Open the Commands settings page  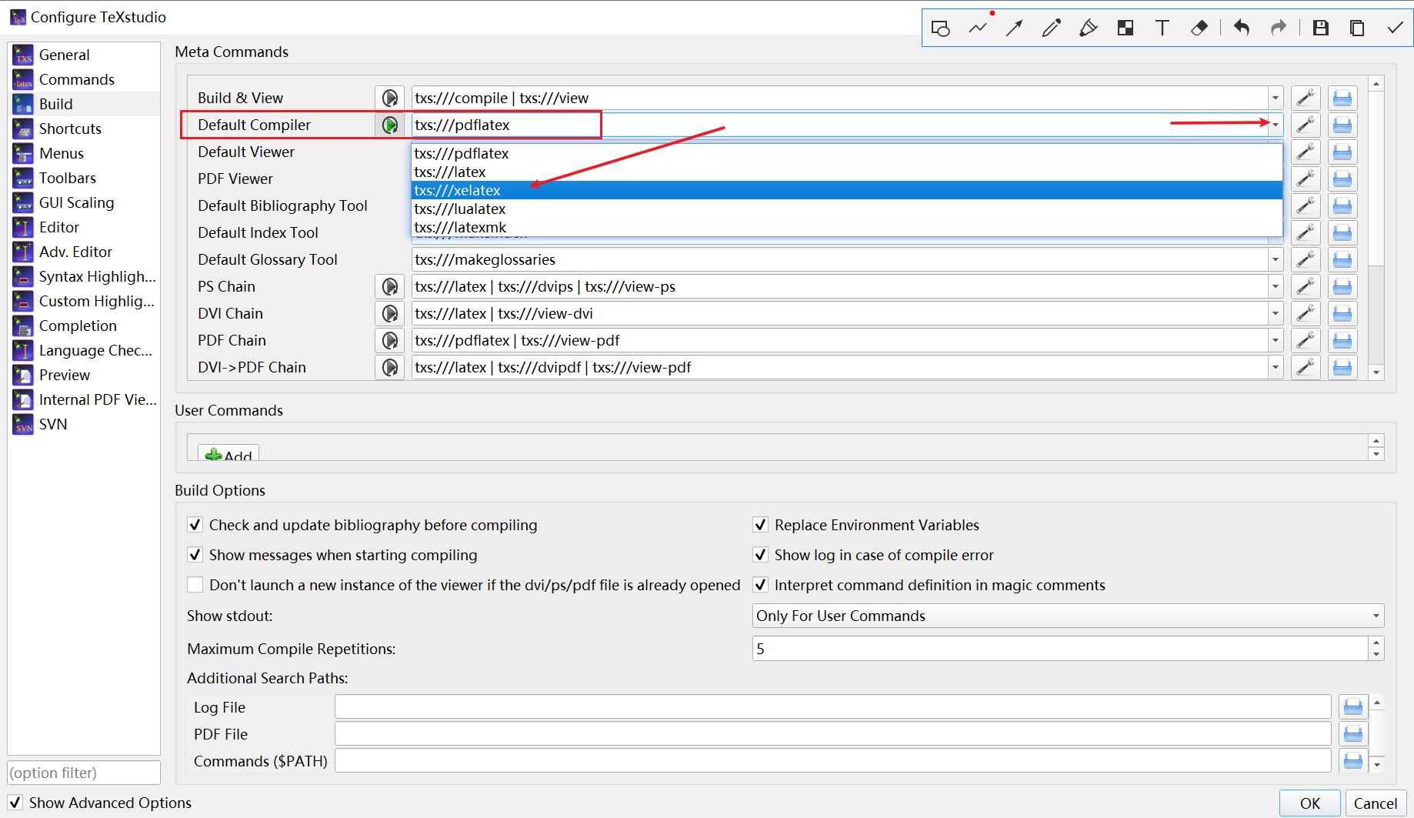85,79
